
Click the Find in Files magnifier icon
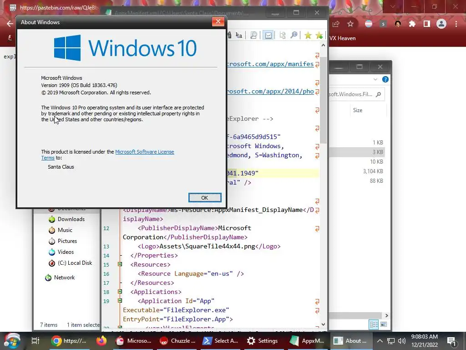[x=253, y=36]
